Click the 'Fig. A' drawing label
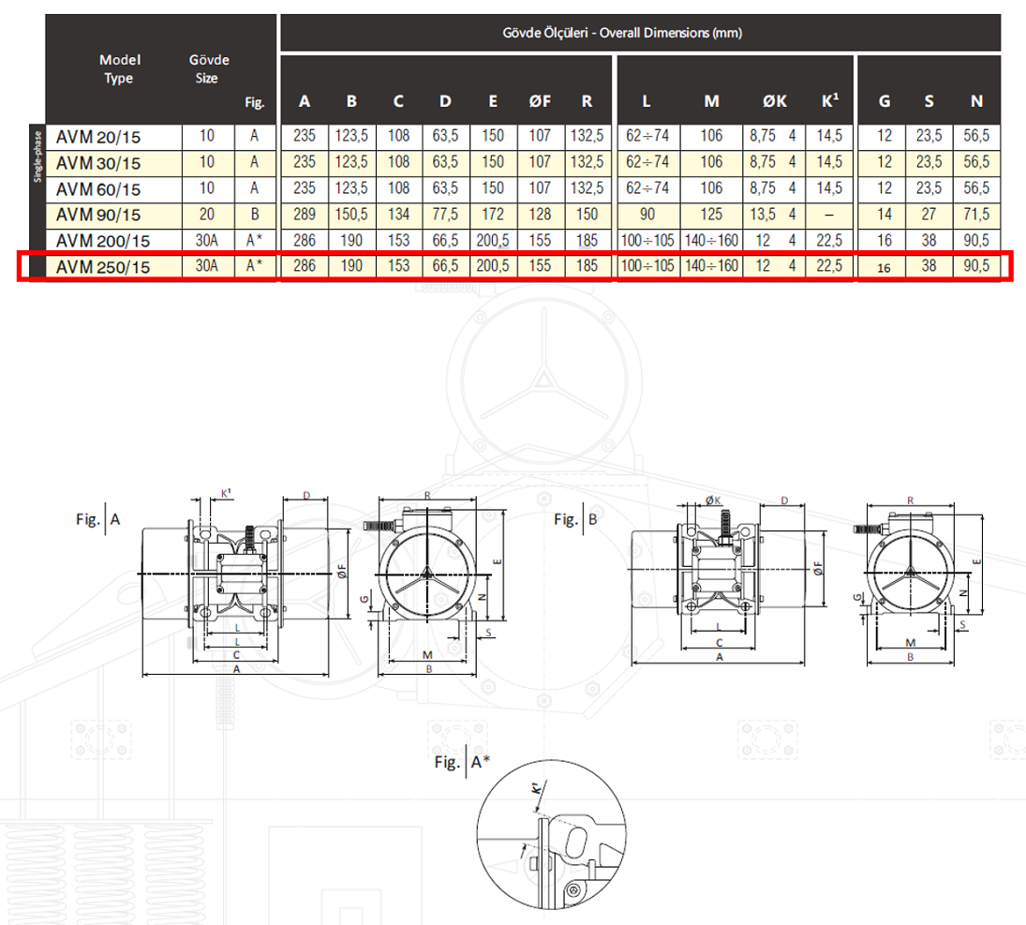Image resolution: width=1026 pixels, height=925 pixels. point(98,520)
